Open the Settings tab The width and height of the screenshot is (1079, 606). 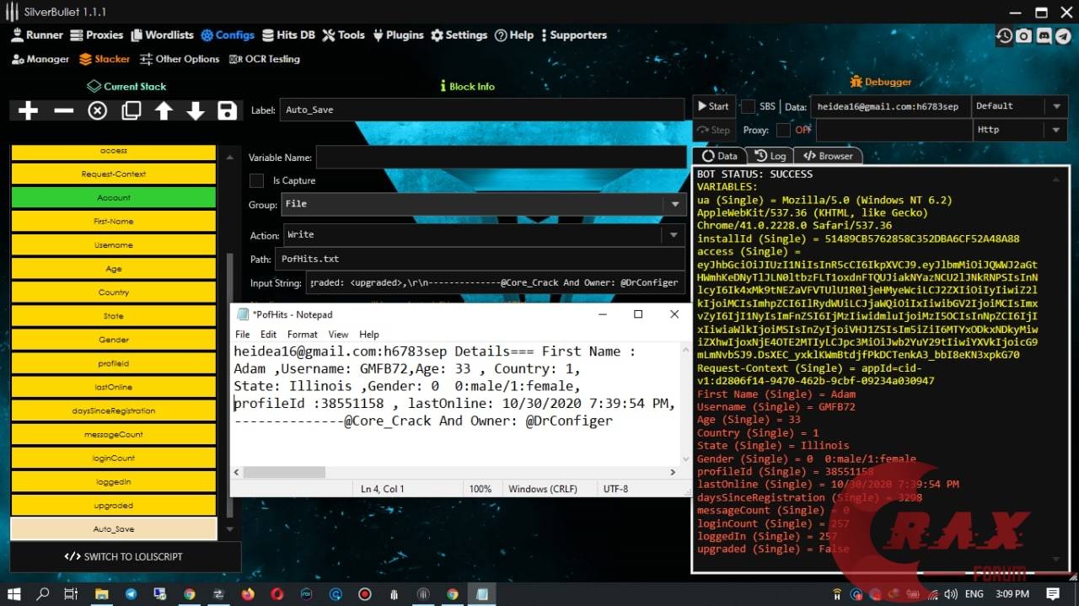[459, 35]
